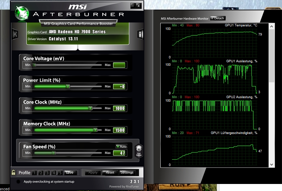Image resolution: width=282 pixels, height=191 pixels.
Task: Click the GPU2 Auslastung graph
Action: click(x=215, y=115)
